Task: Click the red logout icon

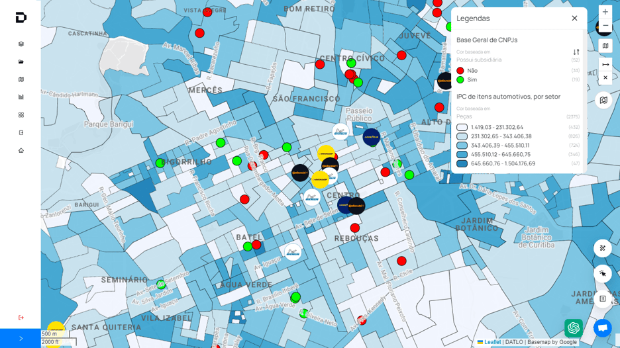Action: (x=21, y=318)
